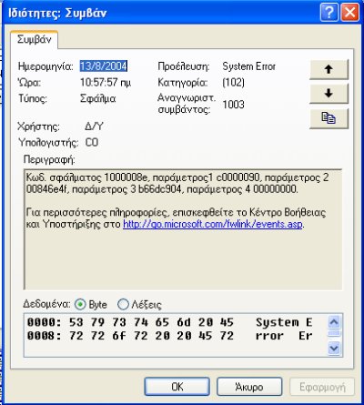The image size is (364, 405).
Task: Click the user value Δ/Υ
Action: [x=94, y=127]
